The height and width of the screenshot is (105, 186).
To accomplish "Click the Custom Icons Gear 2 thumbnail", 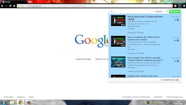I will (x=118, y=41).
